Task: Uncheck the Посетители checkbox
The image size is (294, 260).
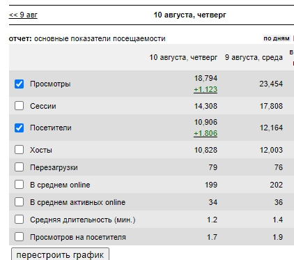Action: coord(19,128)
